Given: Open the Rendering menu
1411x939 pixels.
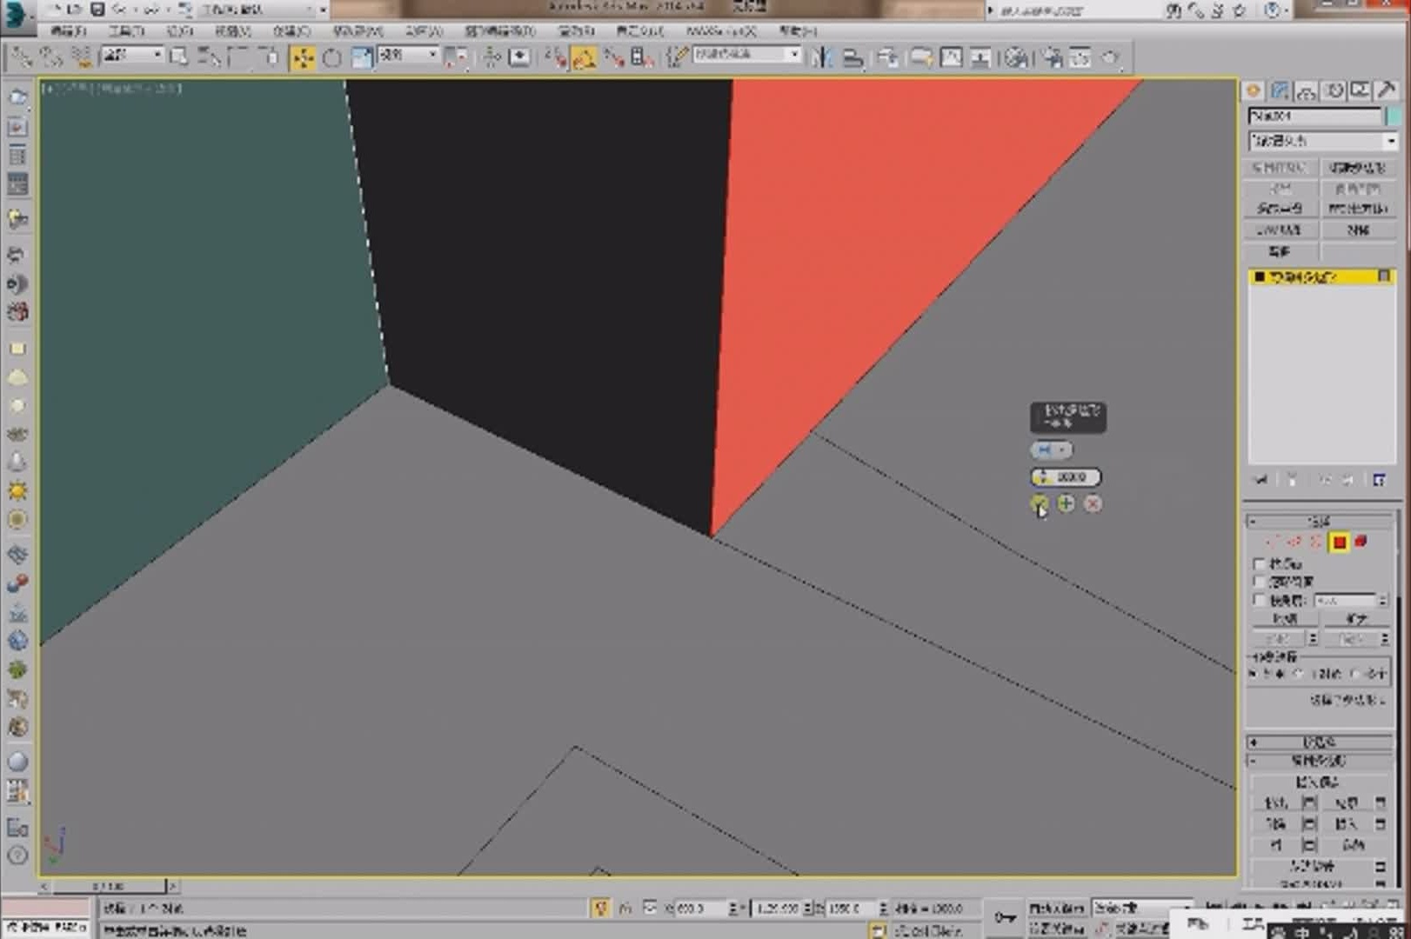Looking at the screenshot, I should pyautogui.click(x=575, y=30).
